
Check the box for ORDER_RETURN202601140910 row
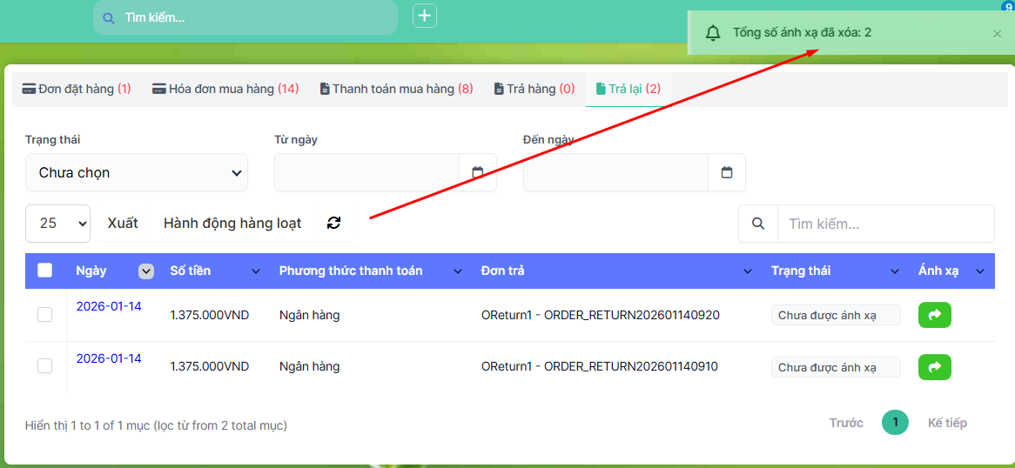coord(45,366)
